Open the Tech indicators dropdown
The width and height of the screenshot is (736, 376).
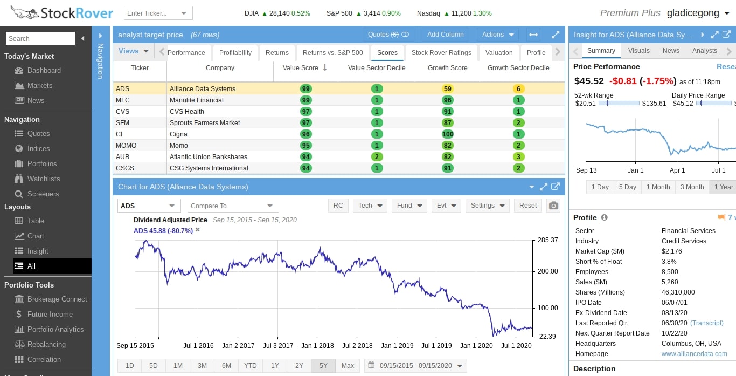[370, 206]
